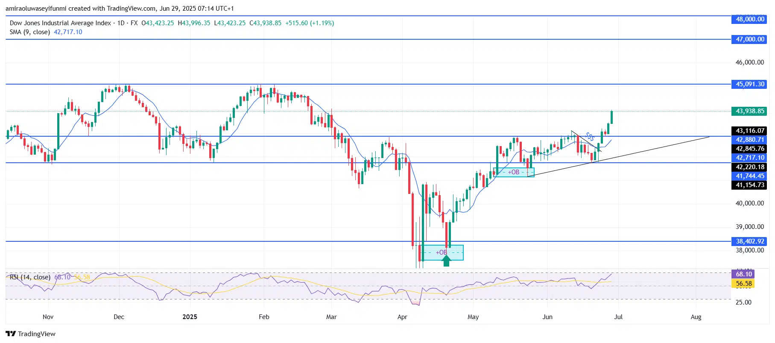775x343 pixels.
Task: Click the Jul label on the time axis
Action: (618, 317)
